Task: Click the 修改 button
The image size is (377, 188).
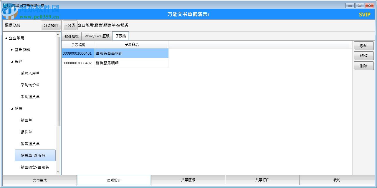Action: click(x=363, y=56)
